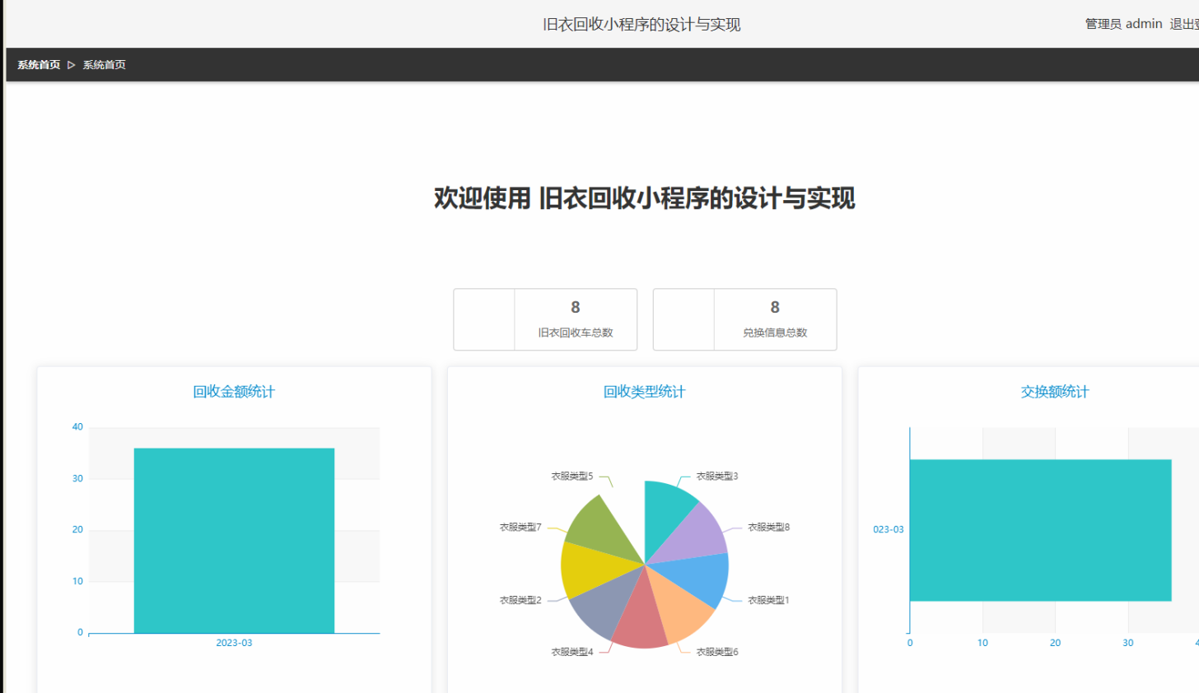Click the 兑换信息总数 count card

[x=744, y=319]
